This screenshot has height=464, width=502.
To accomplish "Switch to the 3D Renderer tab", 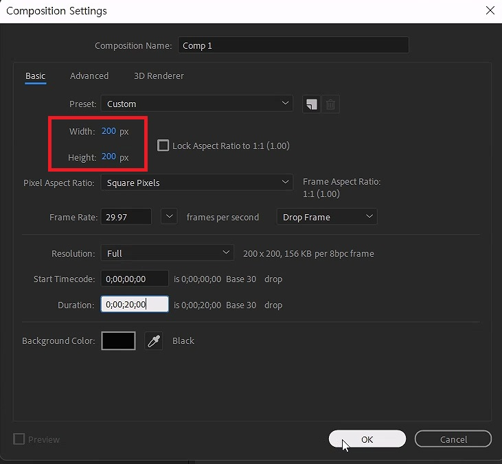I will coord(159,76).
